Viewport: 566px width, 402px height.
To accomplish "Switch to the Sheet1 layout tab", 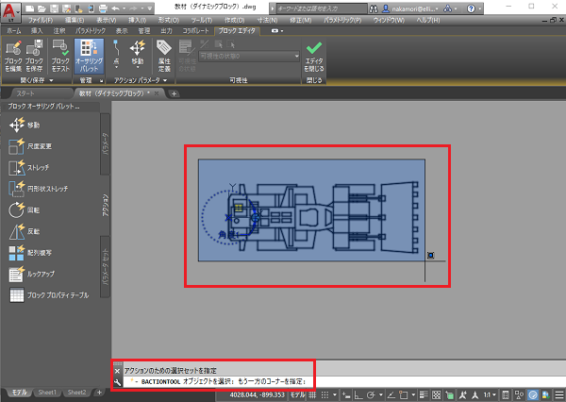I will (x=47, y=393).
